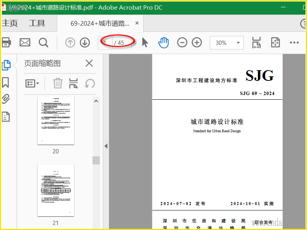
Task: Click the document title 城市道路设计标准
Action: pyautogui.click(x=217, y=122)
